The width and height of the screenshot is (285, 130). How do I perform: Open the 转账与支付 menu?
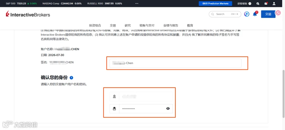point(147,26)
